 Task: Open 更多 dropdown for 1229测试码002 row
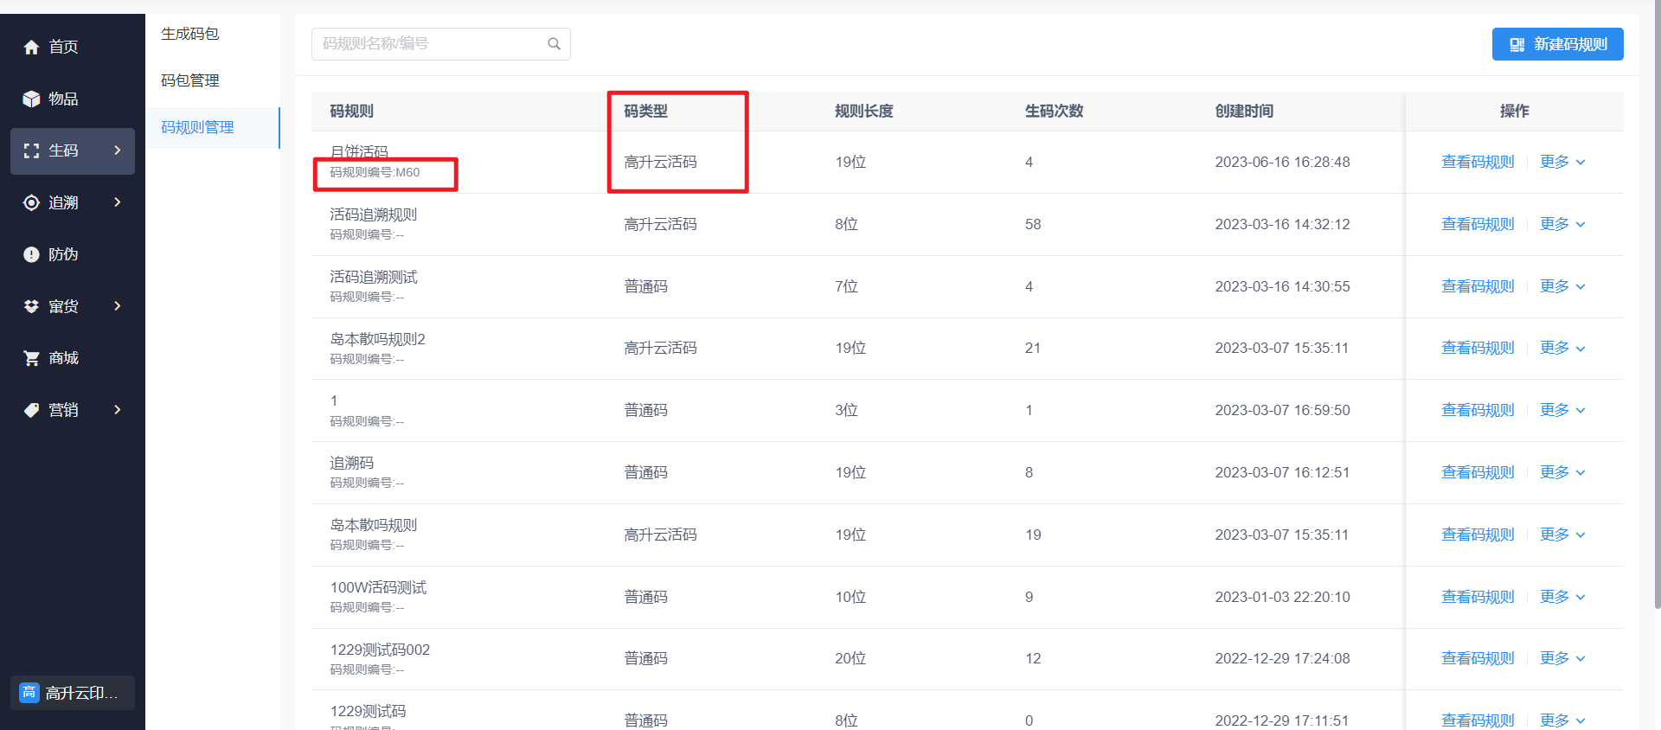[1562, 658]
